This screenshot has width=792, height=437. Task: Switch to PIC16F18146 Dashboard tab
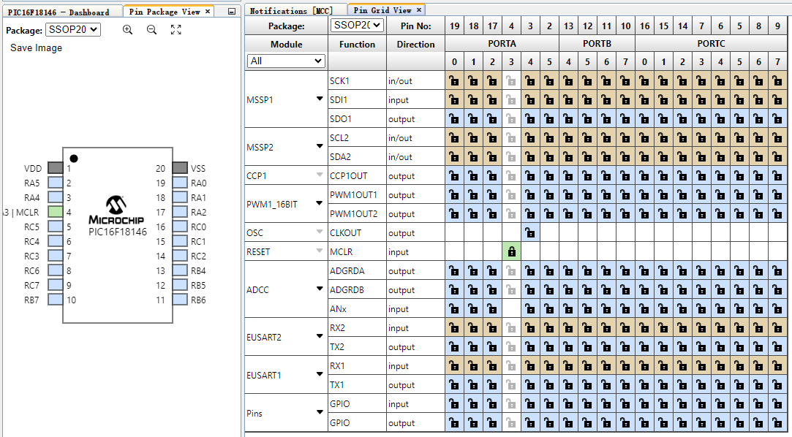[x=59, y=12]
